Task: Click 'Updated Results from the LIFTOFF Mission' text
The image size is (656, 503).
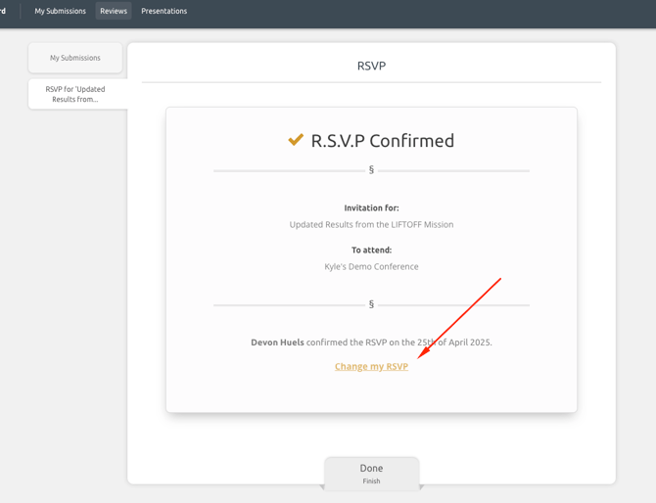Action: (x=371, y=225)
